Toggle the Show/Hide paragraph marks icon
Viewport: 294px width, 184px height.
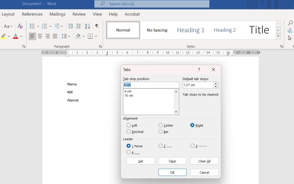click(97, 26)
